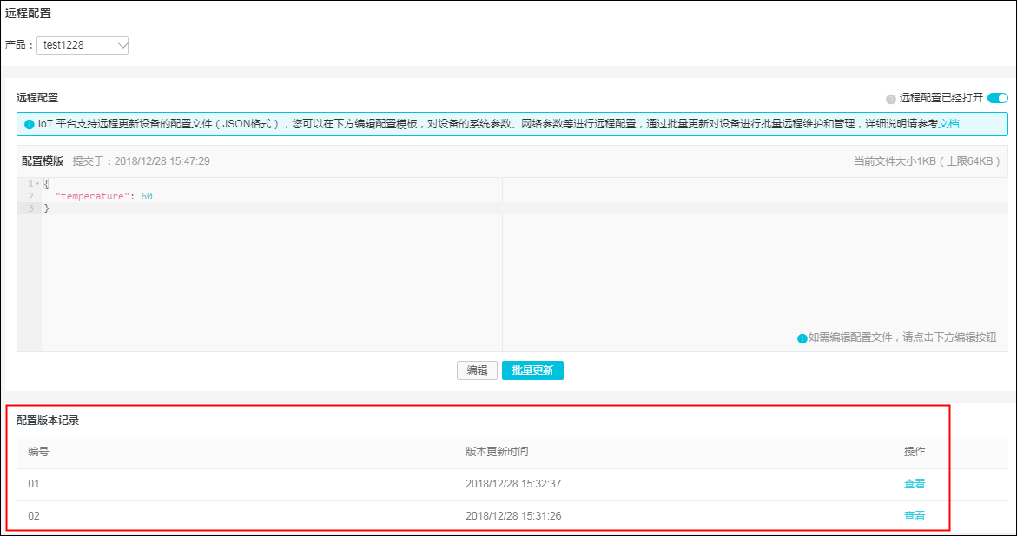Click the value 60 in the config template

click(147, 196)
